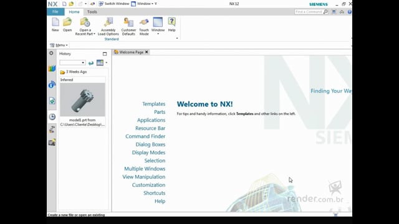Click the Inferred label above the thumbnail
The image size is (399, 224).
(67, 80)
